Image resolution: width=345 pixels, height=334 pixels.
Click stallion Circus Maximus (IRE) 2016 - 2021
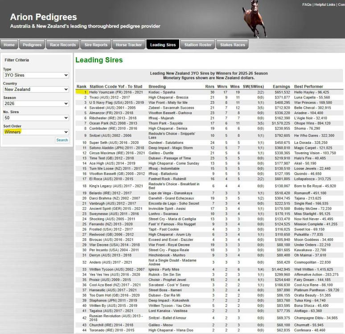(117, 153)
